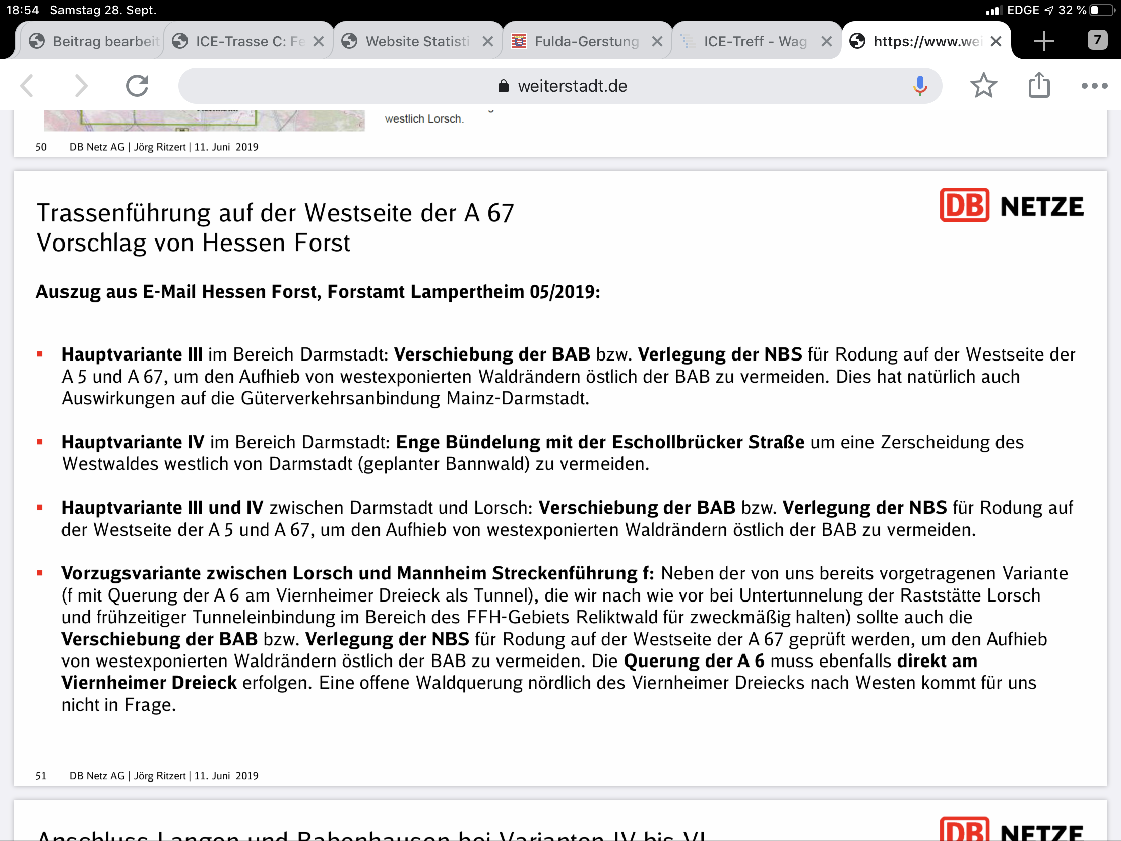Close the ICE-Treff - Wag tab
Screen dimensions: 1121x841
pyautogui.click(x=826, y=41)
